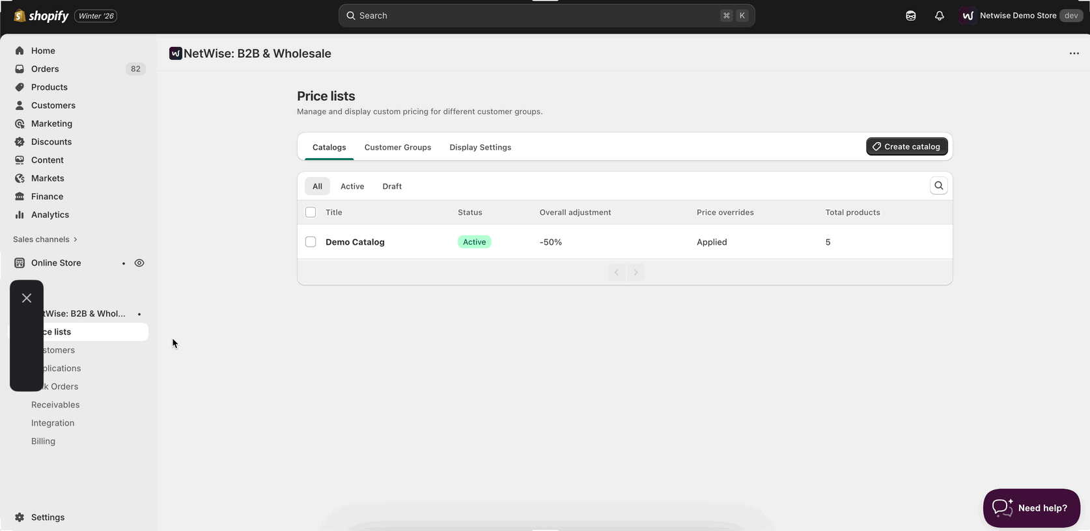Image resolution: width=1090 pixels, height=531 pixels.
Task: Click the Products tag icon
Action: [20, 87]
